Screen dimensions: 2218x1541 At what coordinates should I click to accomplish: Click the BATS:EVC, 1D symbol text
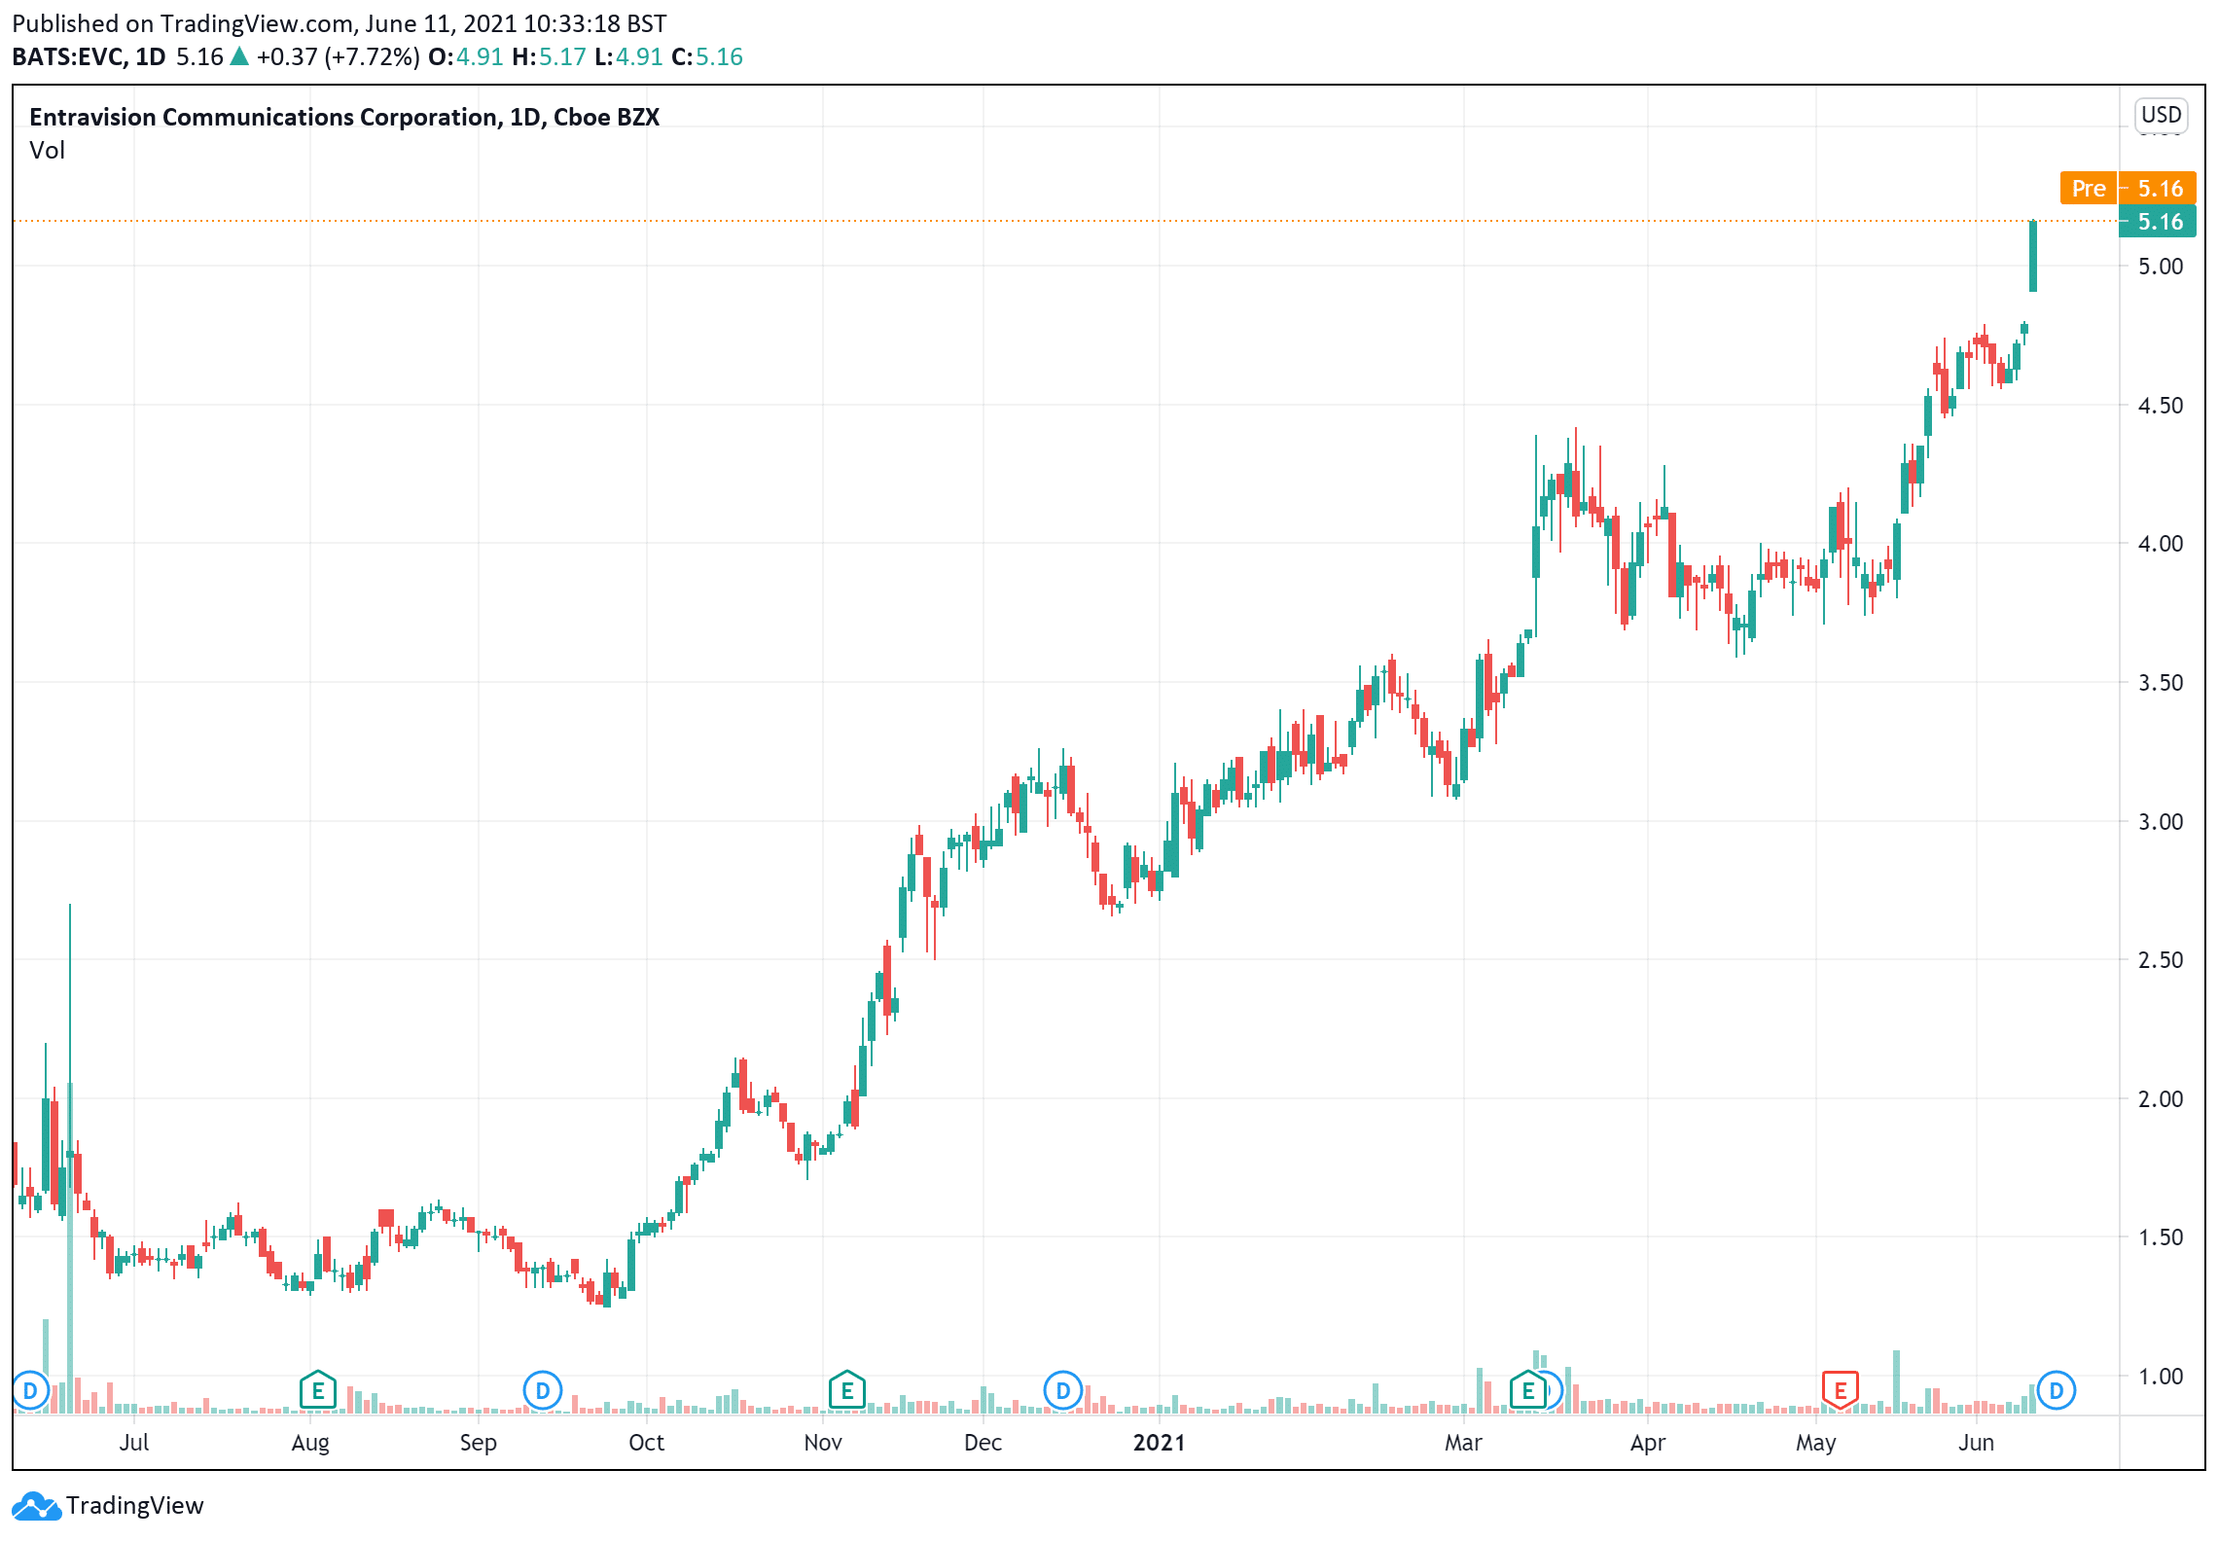tap(89, 56)
